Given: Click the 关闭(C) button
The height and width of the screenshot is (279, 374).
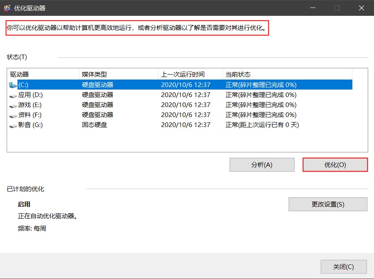Looking at the screenshot, I should [343, 267].
